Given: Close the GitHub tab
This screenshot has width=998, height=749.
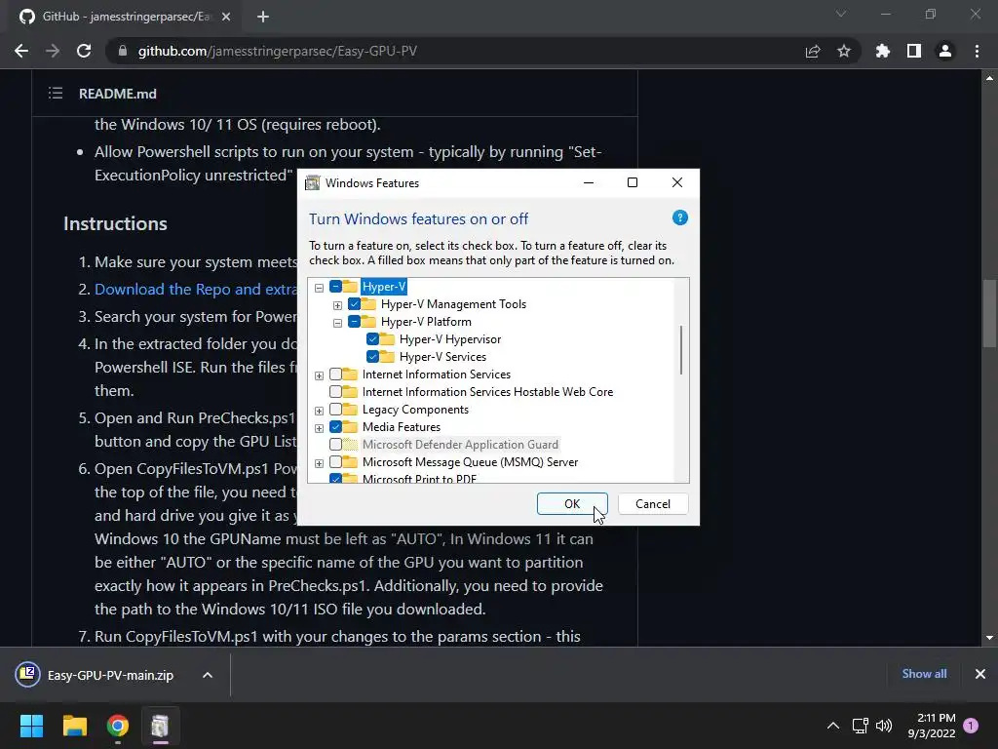Looking at the screenshot, I should pyautogui.click(x=226, y=17).
